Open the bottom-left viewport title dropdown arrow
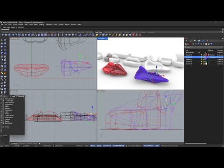The height and width of the screenshot is (168, 224). coord(17,91)
